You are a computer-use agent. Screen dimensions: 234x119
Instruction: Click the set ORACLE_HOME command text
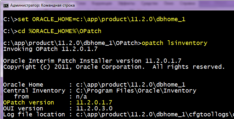tap(102, 19)
